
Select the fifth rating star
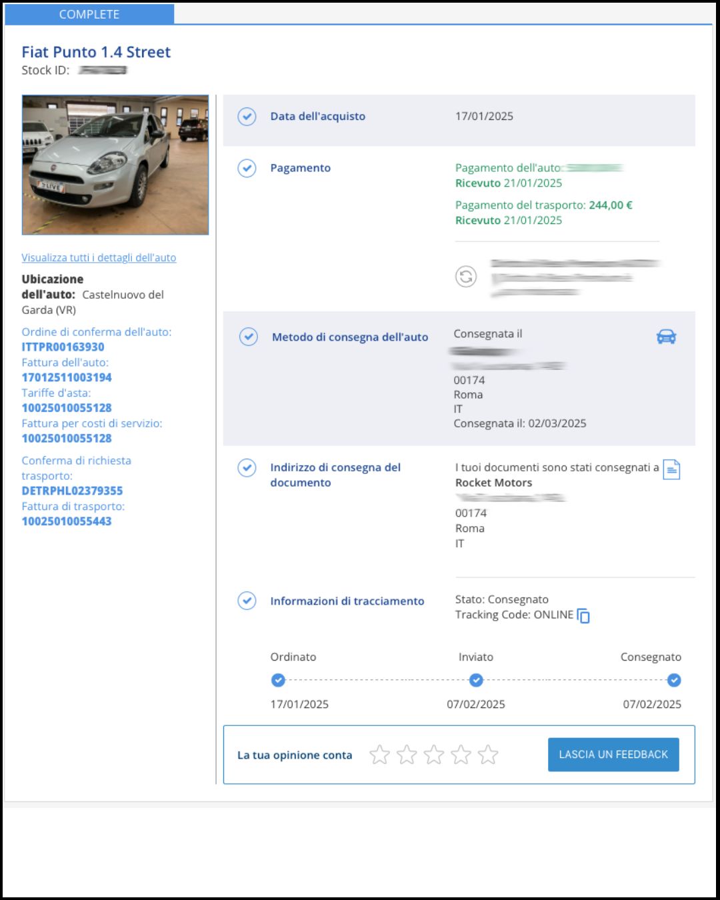pos(488,755)
